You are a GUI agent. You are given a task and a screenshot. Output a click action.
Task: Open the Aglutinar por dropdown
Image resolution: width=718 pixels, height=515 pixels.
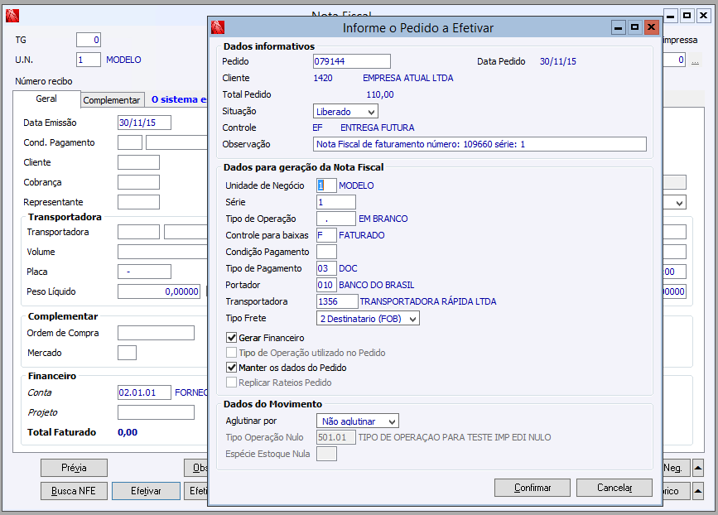[358, 421]
